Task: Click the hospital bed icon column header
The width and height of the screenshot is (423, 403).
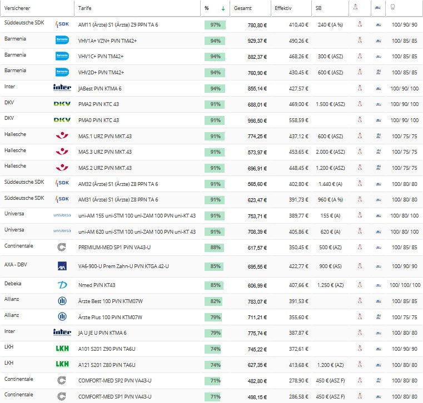Action: [x=378, y=8]
